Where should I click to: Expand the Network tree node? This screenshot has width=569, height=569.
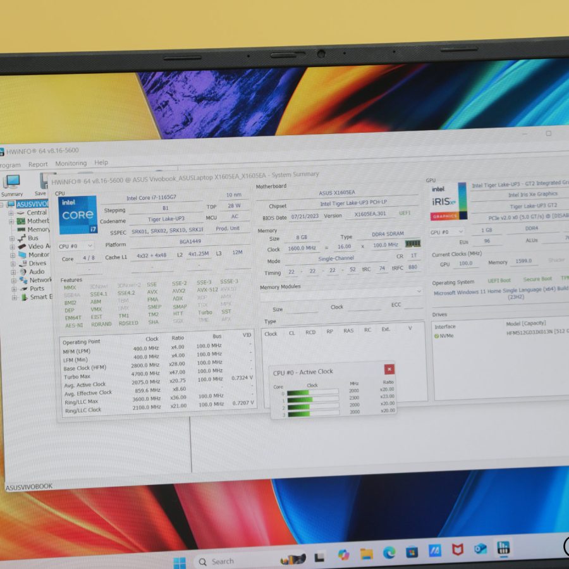coord(14,281)
